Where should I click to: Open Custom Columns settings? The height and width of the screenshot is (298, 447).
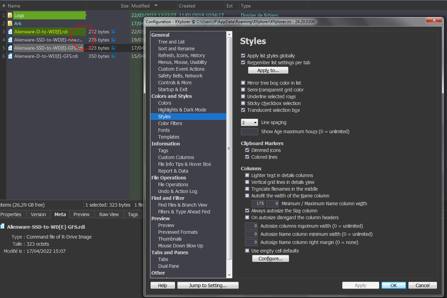(x=176, y=157)
